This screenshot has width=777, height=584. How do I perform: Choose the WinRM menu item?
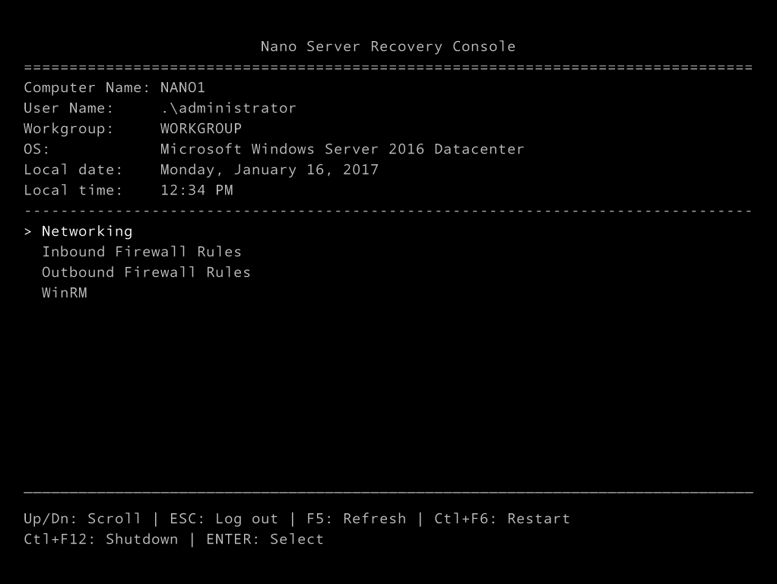[x=65, y=293]
